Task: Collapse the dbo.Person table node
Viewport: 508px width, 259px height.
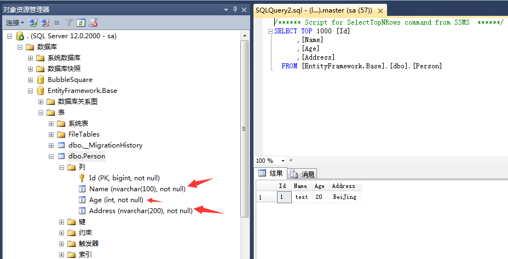Action: 51,156
